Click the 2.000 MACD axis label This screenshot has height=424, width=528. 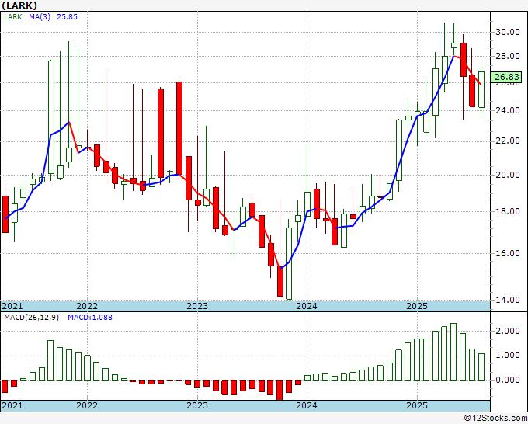508,331
